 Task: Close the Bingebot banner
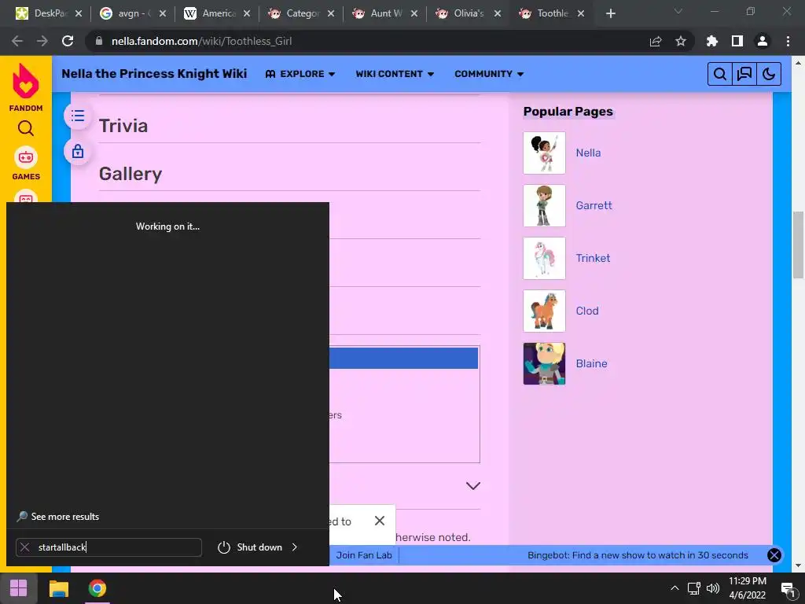(774, 555)
